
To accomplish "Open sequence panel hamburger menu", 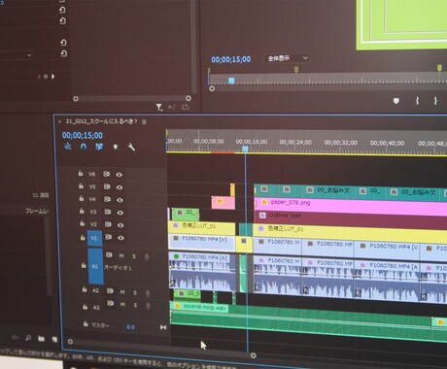I will click(144, 122).
